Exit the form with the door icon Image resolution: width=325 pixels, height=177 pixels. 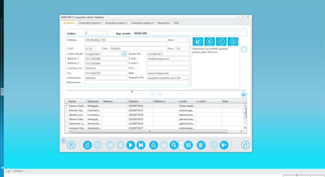[224, 145]
